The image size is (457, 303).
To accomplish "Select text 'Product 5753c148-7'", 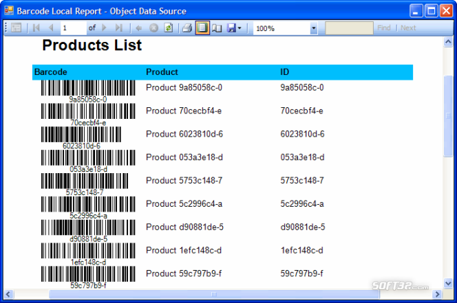I will pos(184,181).
